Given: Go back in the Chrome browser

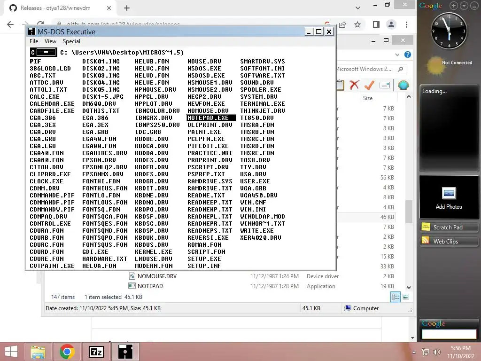Looking at the screenshot, I should pyautogui.click(x=10, y=24).
